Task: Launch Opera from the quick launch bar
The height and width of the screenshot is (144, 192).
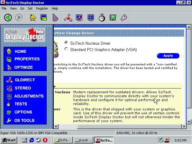Action: [x=45, y=140]
